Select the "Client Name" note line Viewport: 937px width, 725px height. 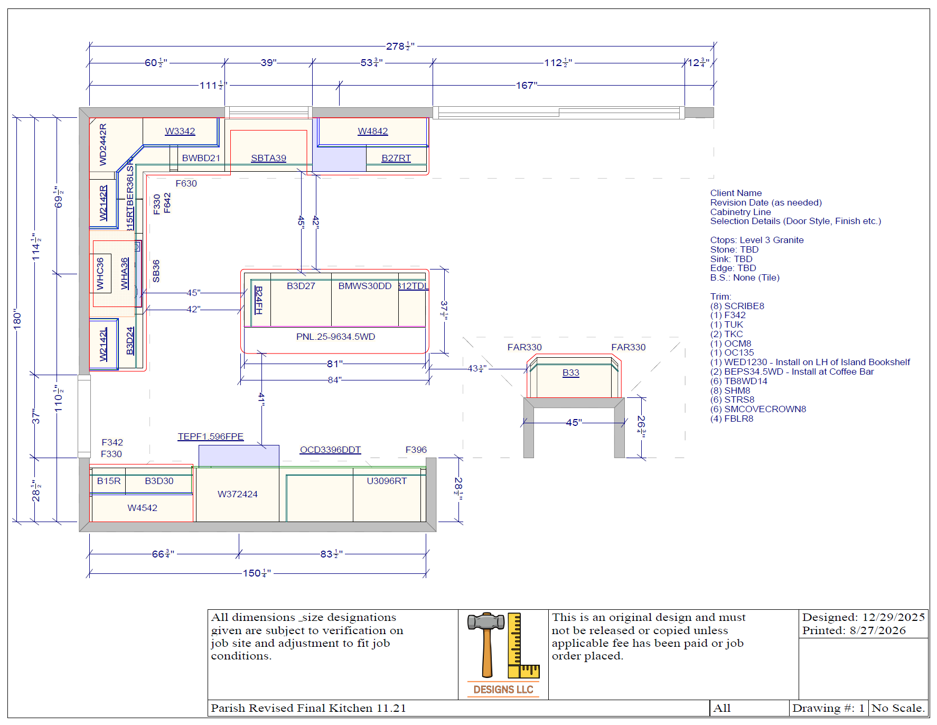pos(736,193)
